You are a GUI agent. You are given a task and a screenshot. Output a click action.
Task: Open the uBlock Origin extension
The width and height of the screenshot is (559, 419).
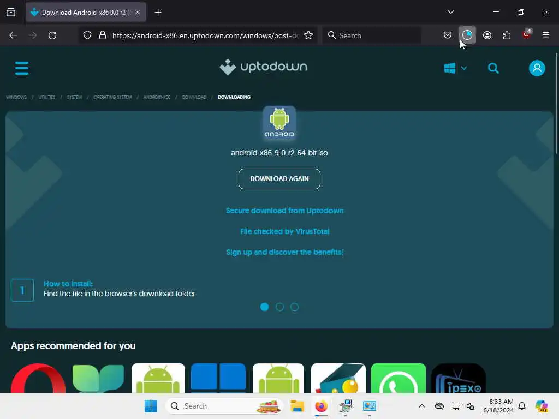(x=527, y=34)
